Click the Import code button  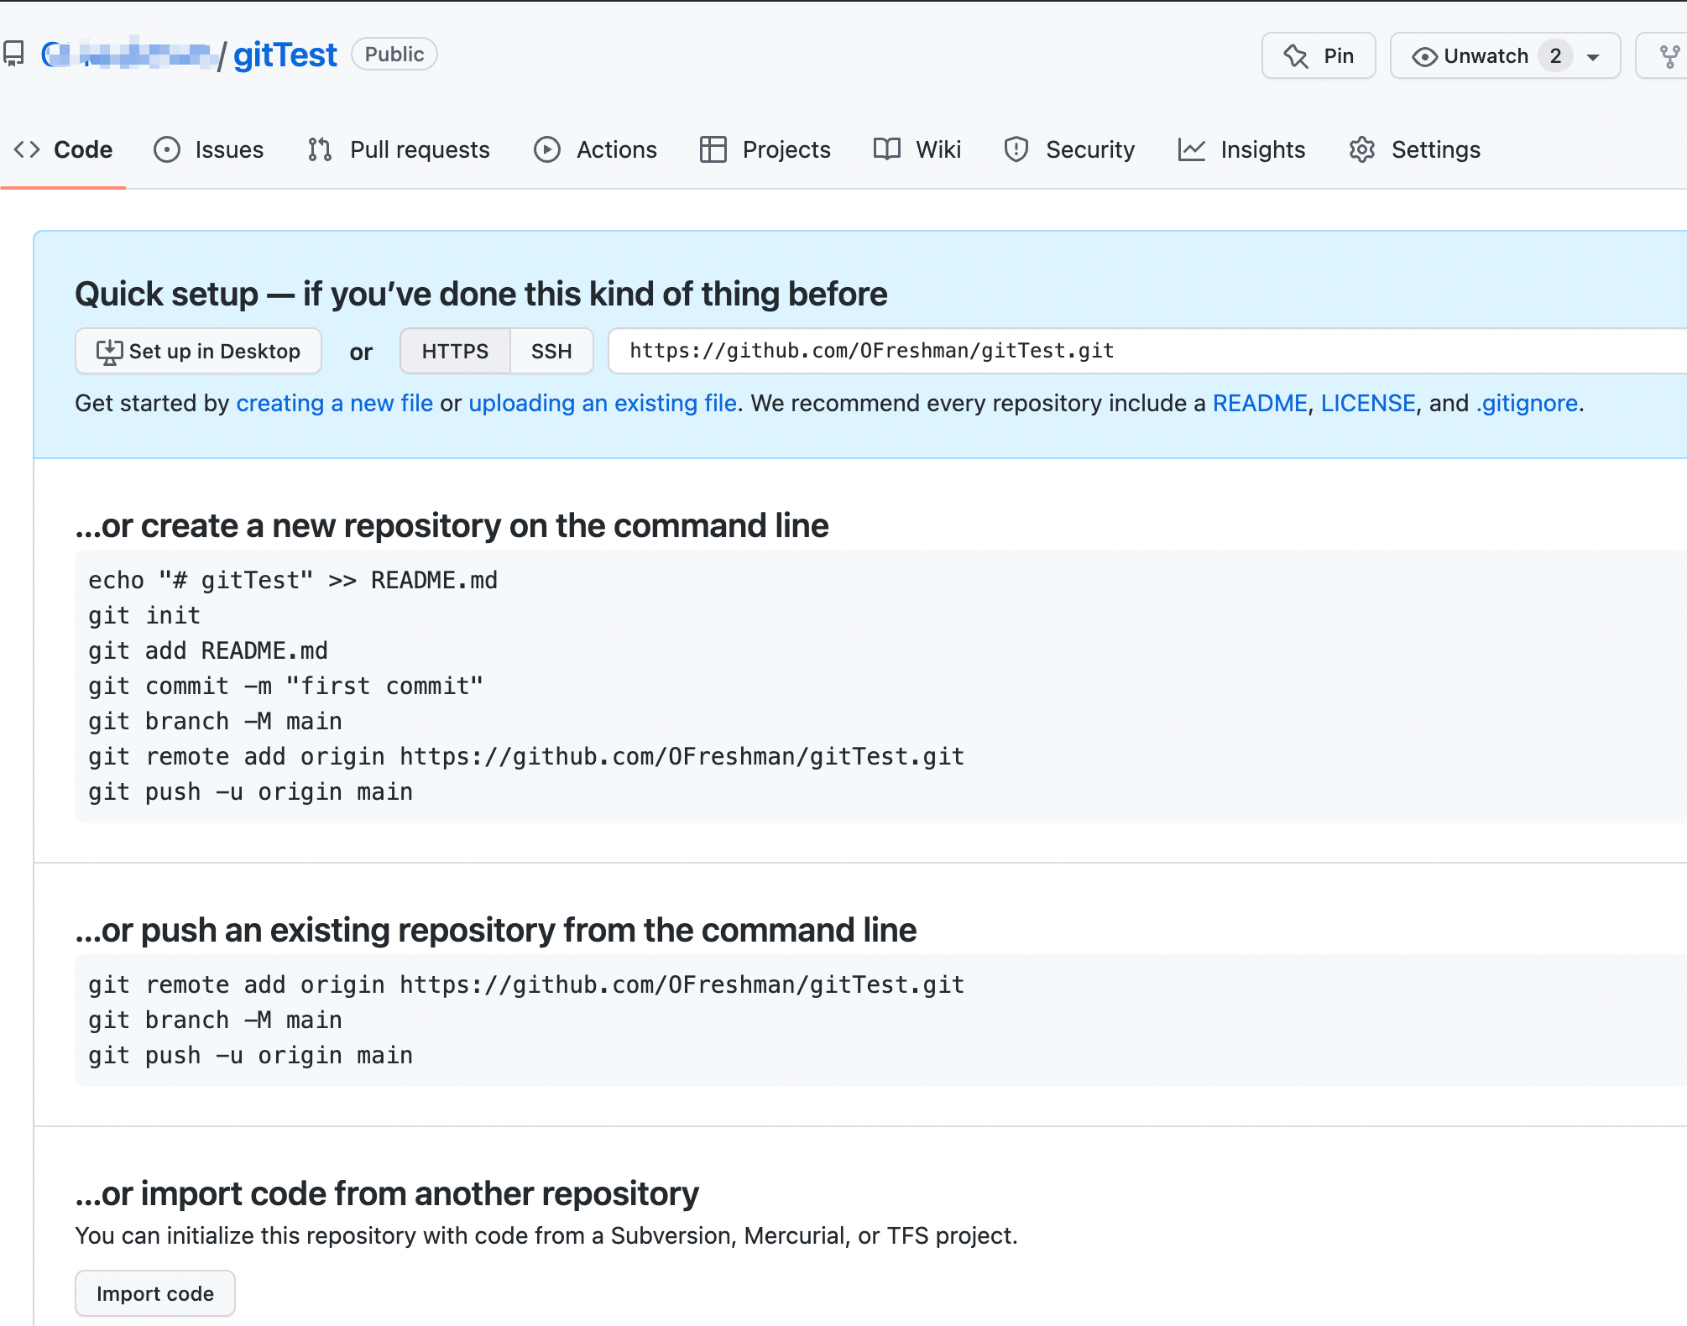[x=155, y=1293]
